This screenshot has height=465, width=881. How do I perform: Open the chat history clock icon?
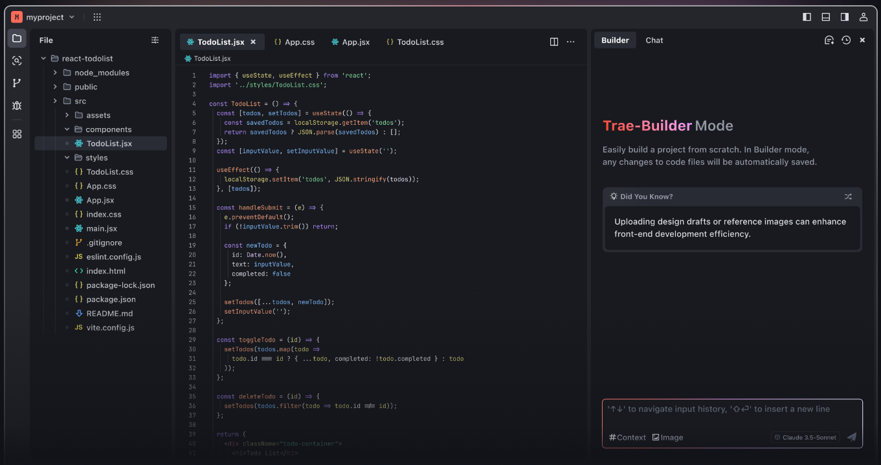tap(846, 40)
